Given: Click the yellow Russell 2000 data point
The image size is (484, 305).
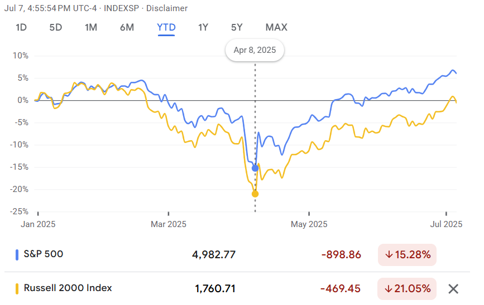Looking at the screenshot, I should pyautogui.click(x=255, y=194).
